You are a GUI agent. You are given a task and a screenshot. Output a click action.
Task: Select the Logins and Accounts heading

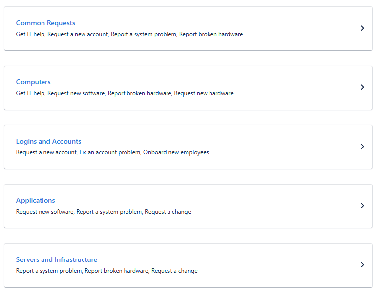(48, 141)
